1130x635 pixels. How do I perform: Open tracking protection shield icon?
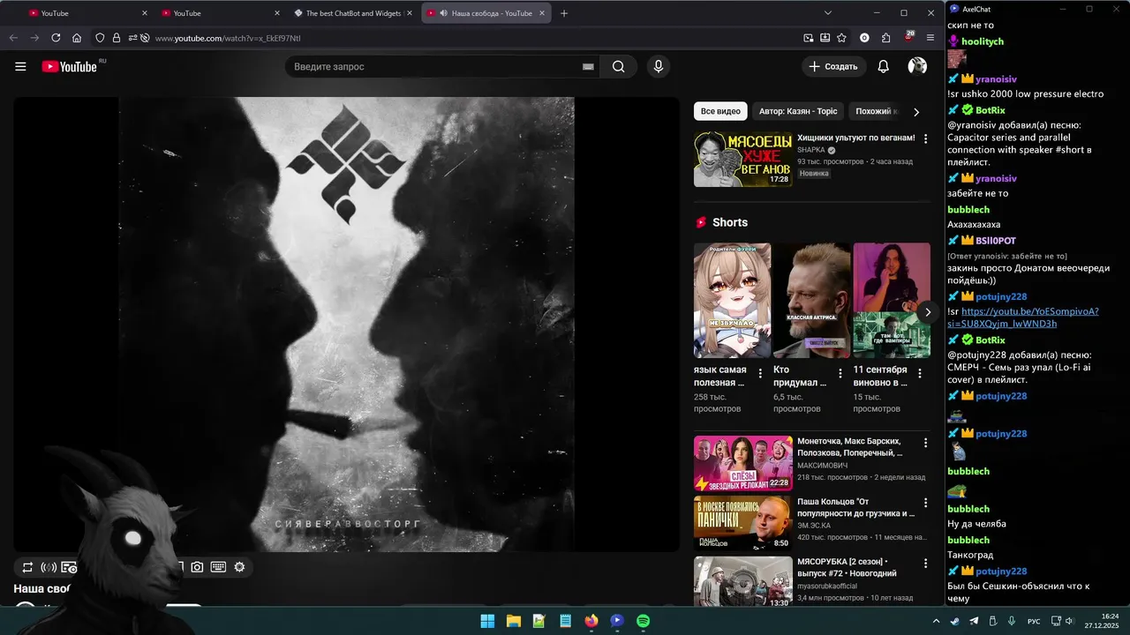(100, 38)
